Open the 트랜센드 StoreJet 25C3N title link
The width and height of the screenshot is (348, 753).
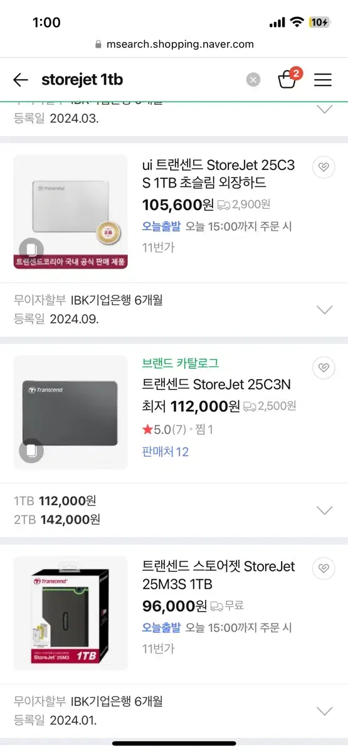click(216, 384)
